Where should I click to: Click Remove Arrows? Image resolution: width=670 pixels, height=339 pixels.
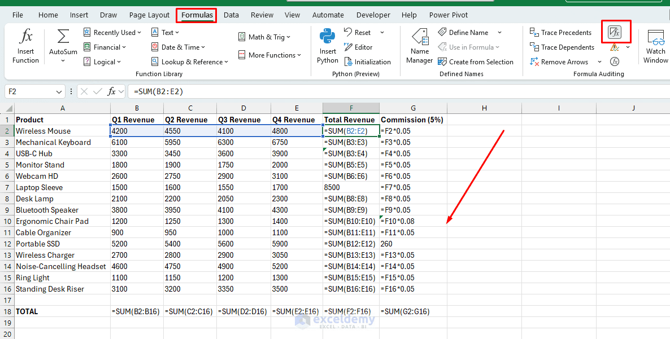pos(559,62)
